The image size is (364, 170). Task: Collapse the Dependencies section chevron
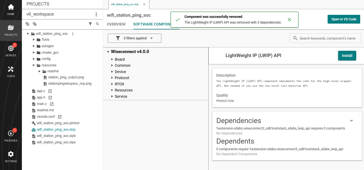pyautogui.click(x=351, y=121)
